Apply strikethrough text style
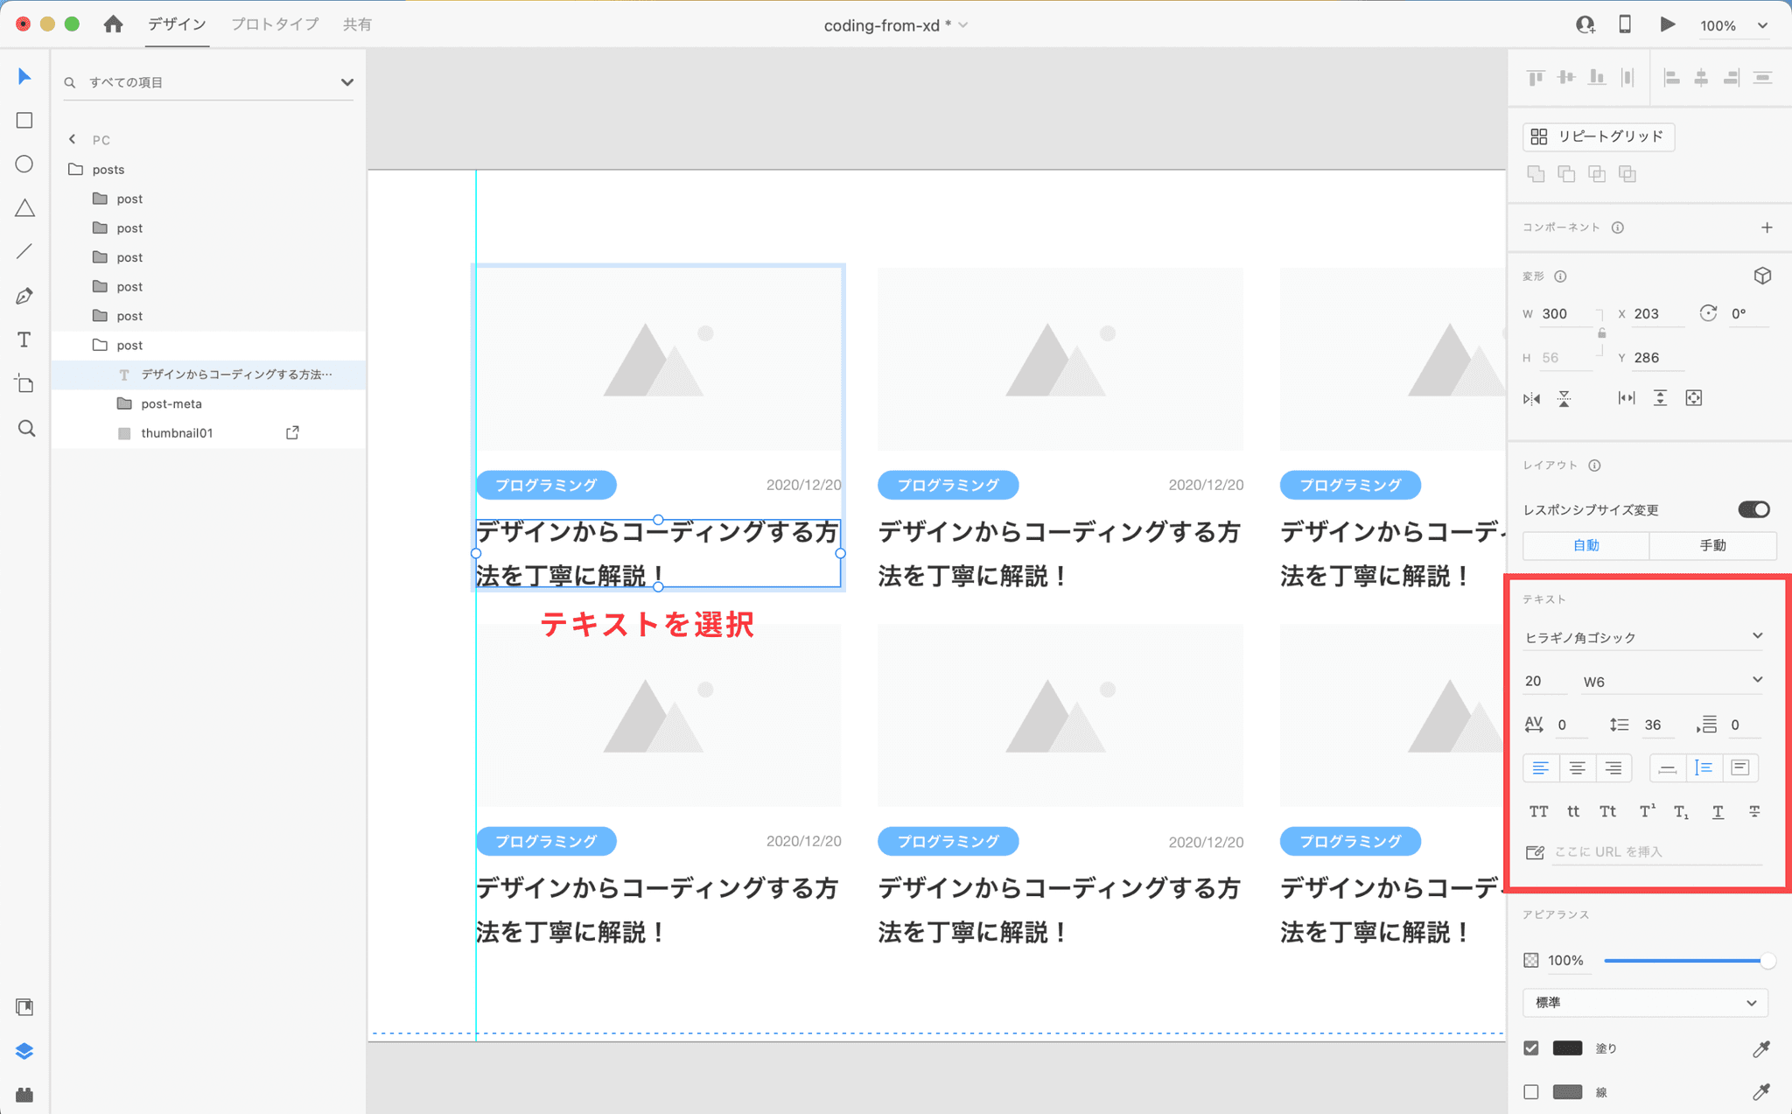 pos(1754,812)
